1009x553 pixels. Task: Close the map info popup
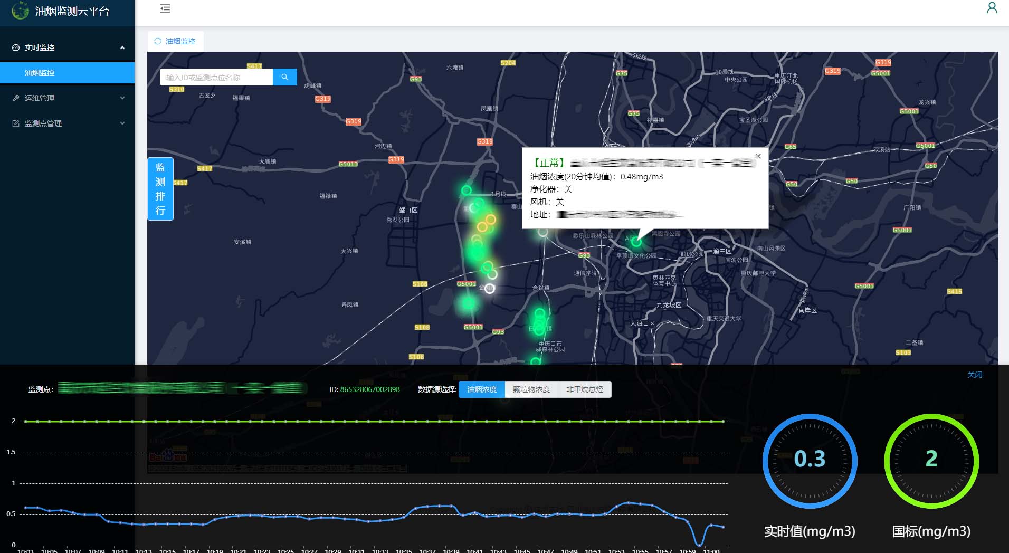758,156
